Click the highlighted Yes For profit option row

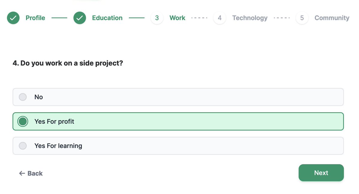pos(178,121)
